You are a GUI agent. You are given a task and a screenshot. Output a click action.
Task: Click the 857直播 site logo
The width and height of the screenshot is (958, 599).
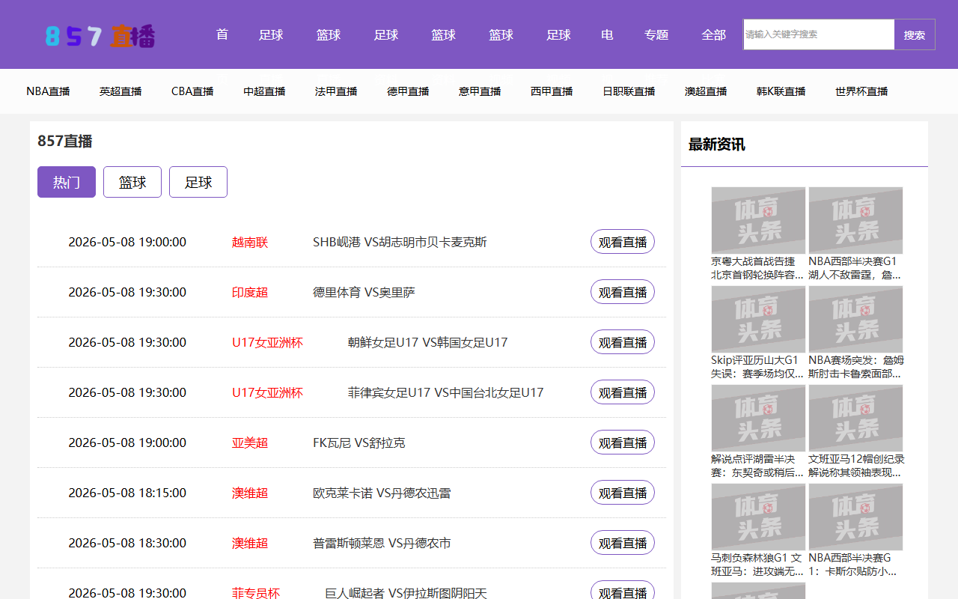click(x=100, y=36)
